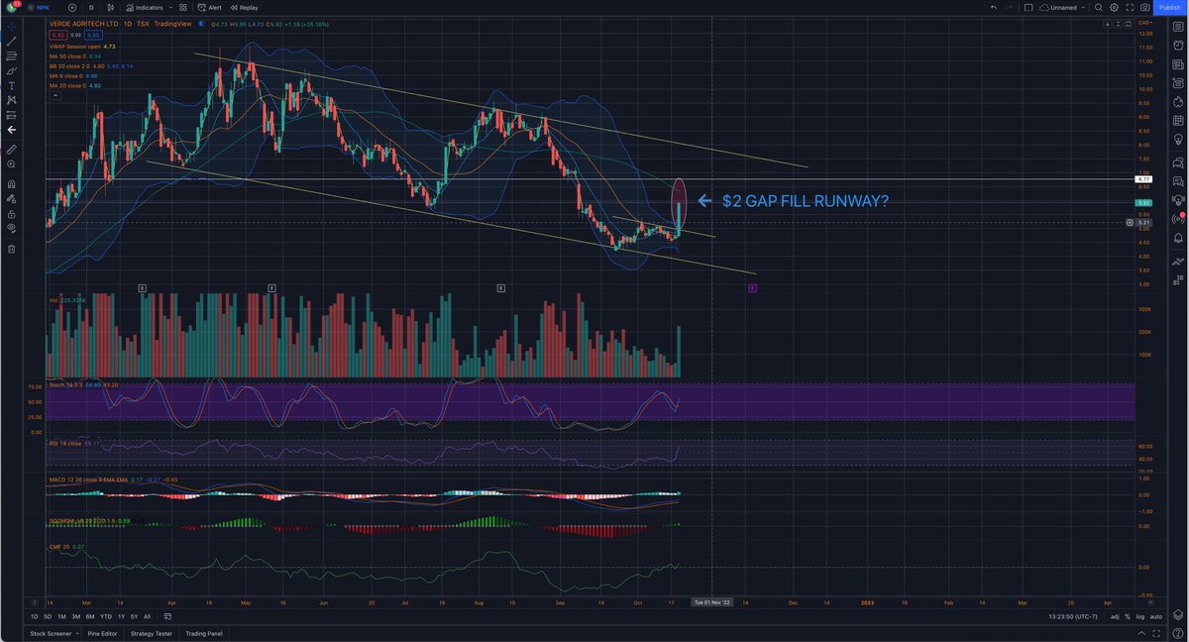1189x642 pixels.
Task: Select the 3M date range
Action: 76,616
